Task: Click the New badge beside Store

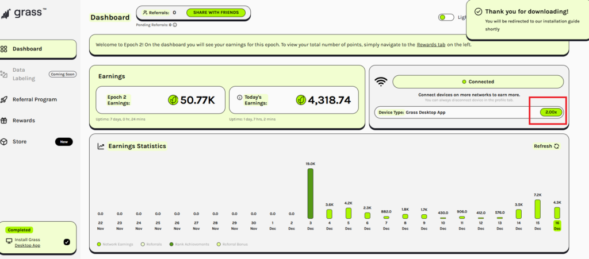Action: click(64, 142)
